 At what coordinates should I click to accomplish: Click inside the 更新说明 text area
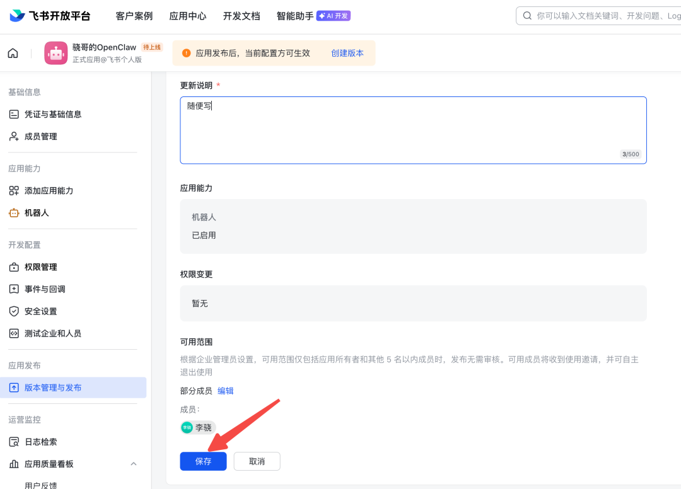click(x=413, y=126)
